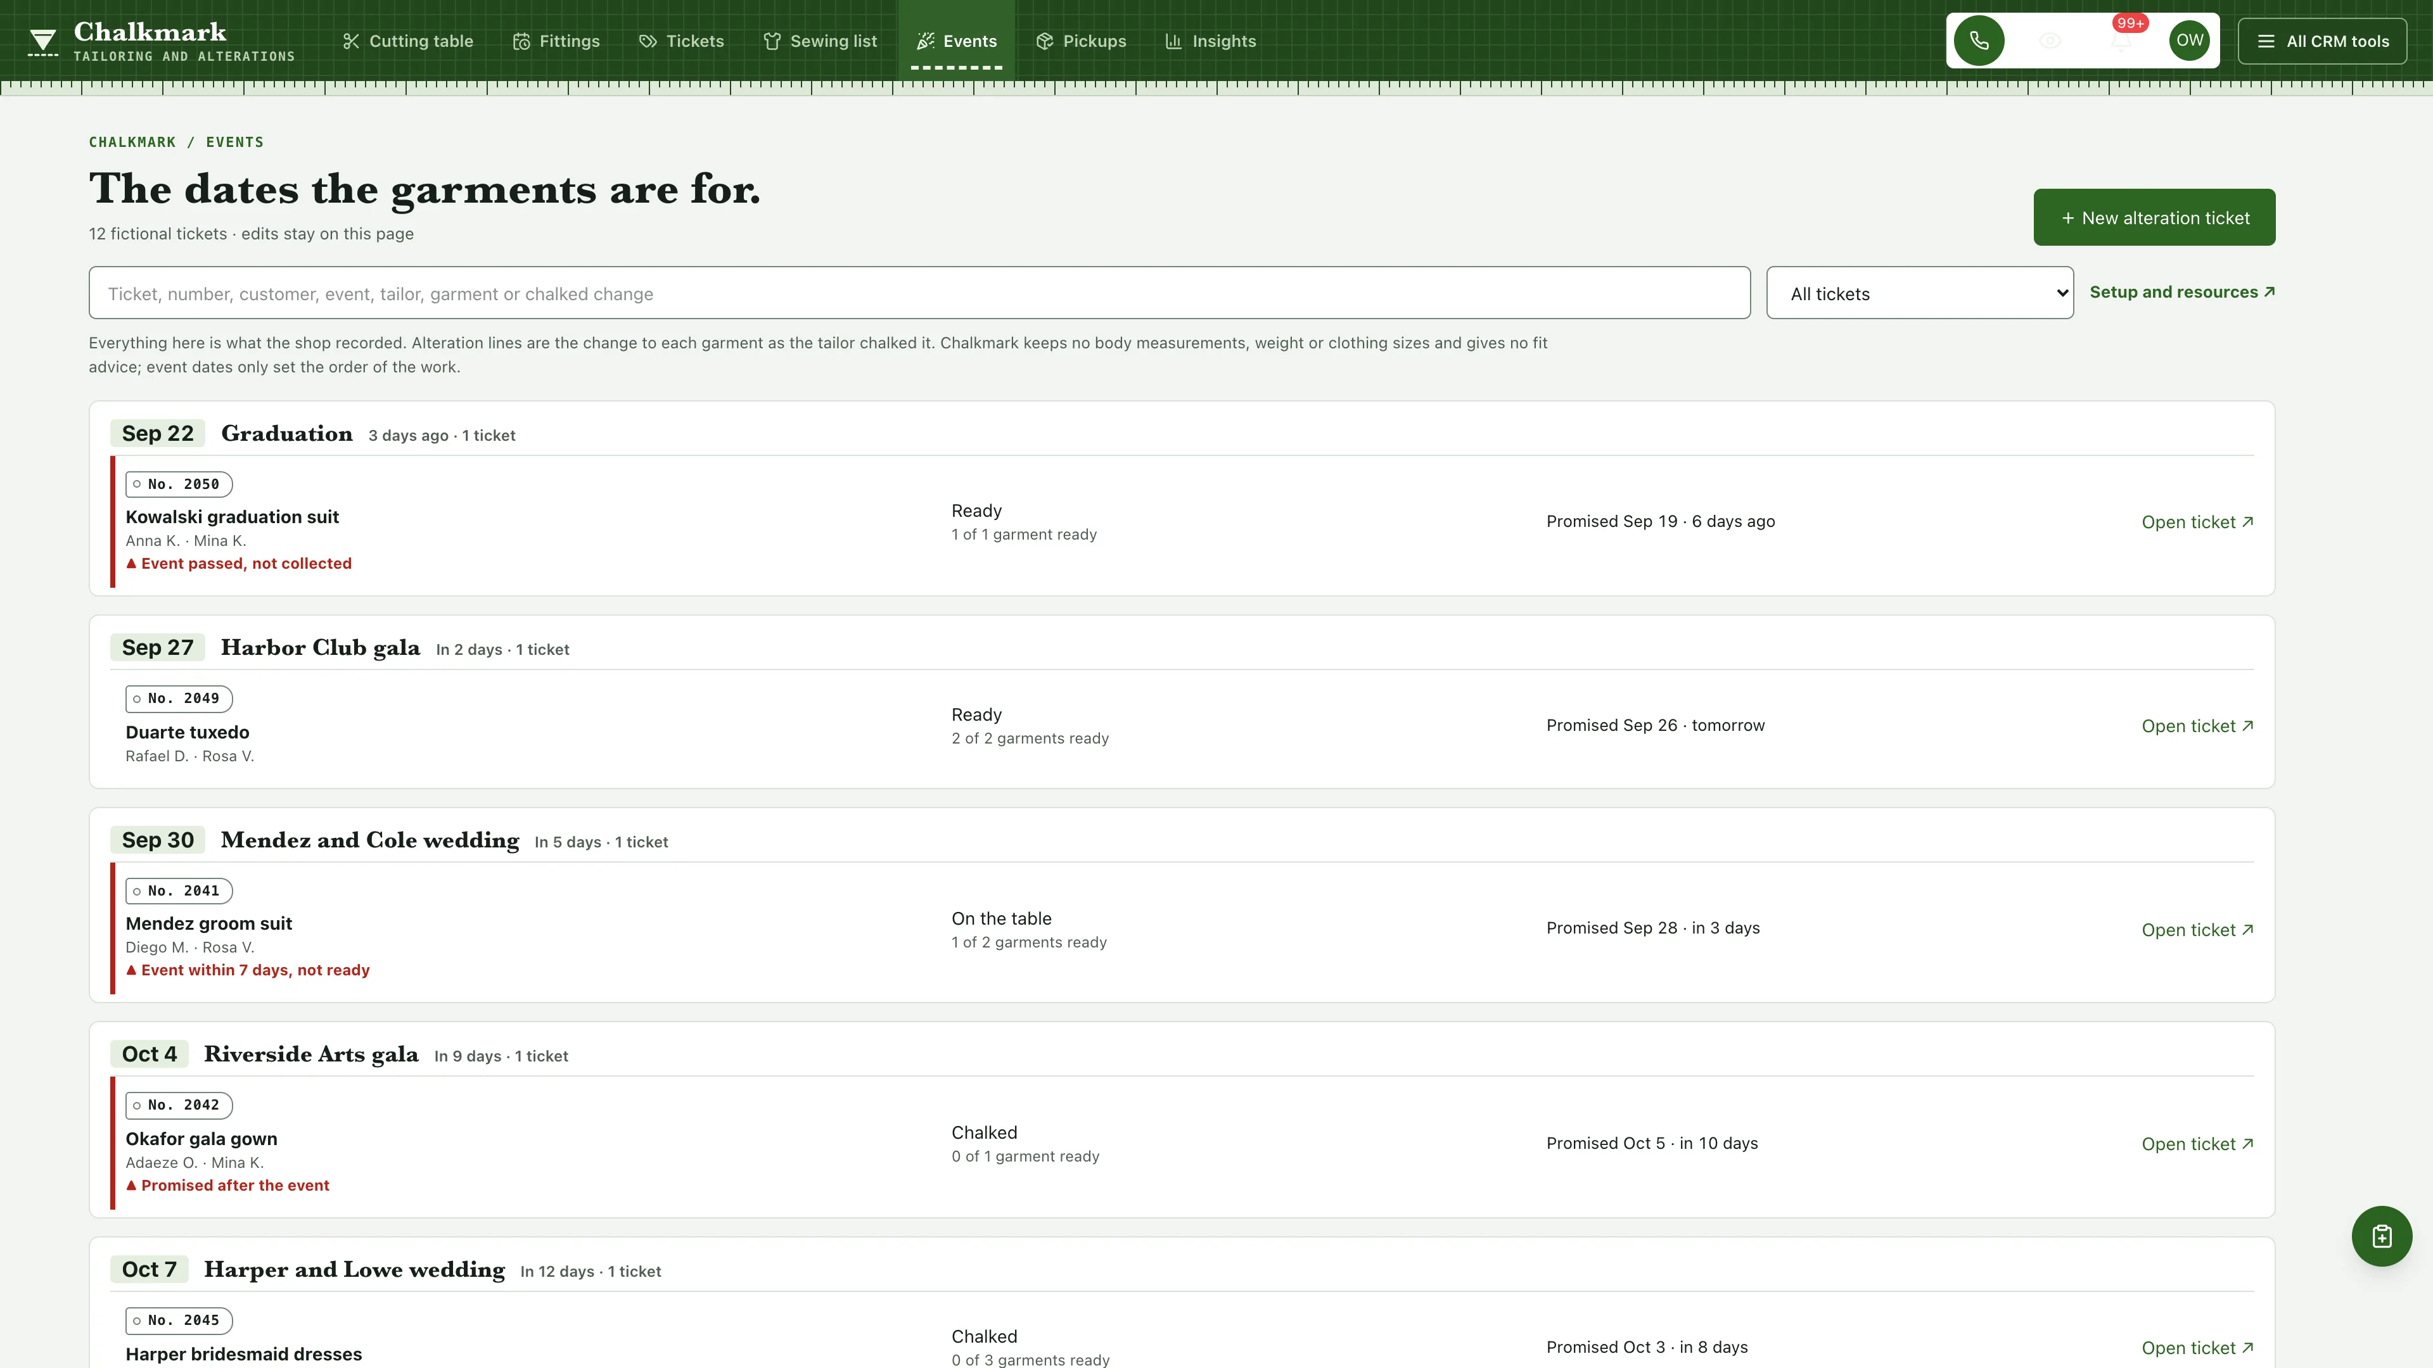Screen dimensions: 2433x1368
Task: Click New alteration ticket button
Action: point(2154,217)
